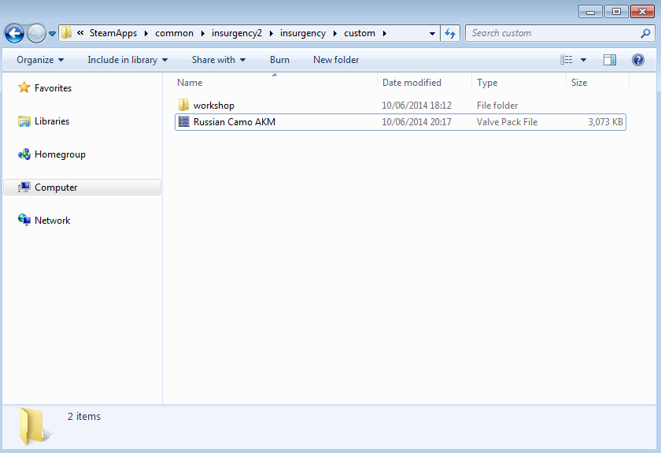The height and width of the screenshot is (453, 661).
Task: Select the workshop folder name
Action: 214,106
